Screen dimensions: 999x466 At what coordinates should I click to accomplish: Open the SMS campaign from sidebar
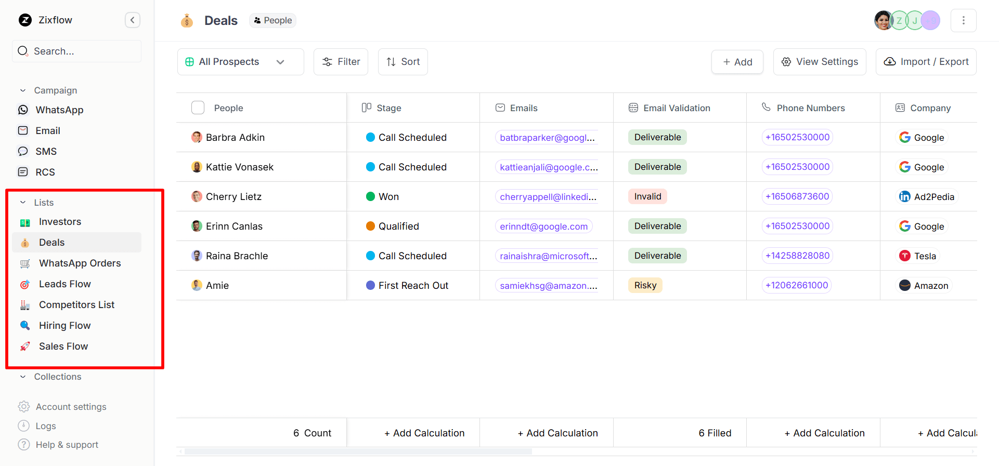pyautogui.click(x=46, y=152)
